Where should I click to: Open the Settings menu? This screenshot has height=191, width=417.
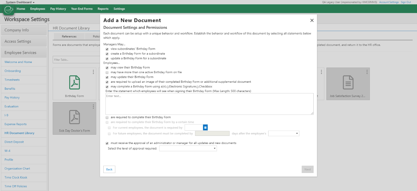[119, 9]
